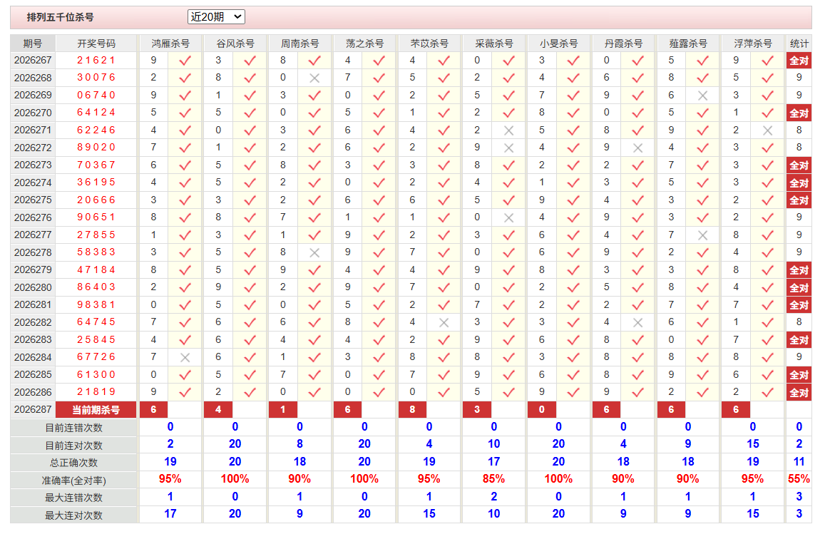Click the X mark for 薤露杀号 in row 2026269
The image size is (835, 534).
pos(703,96)
